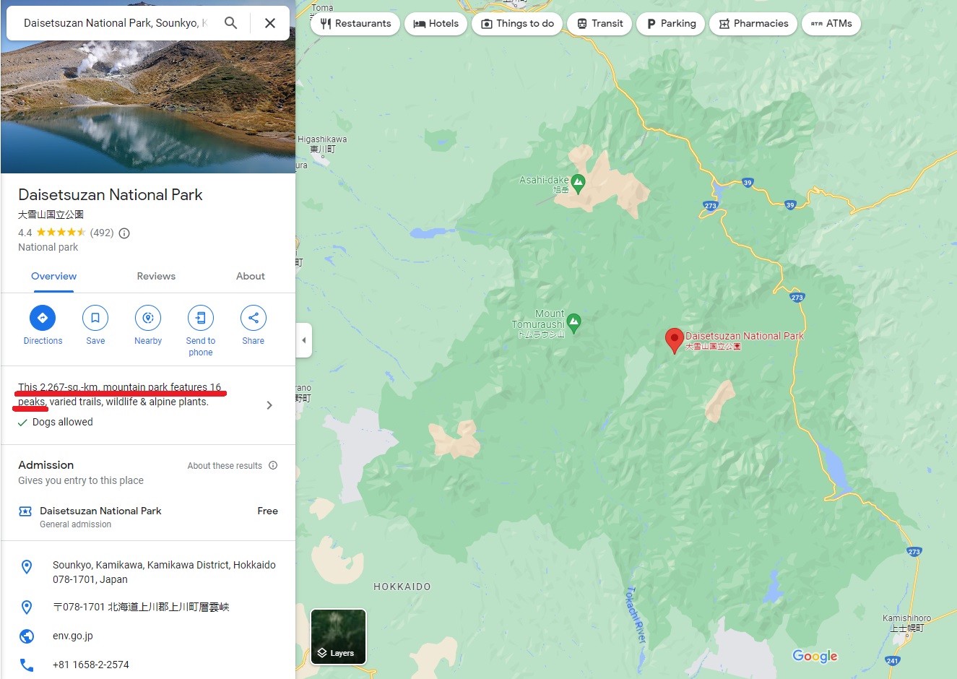Expand the park description with chevron arrow
Screen dimensions: 957x679
(x=269, y=405)
